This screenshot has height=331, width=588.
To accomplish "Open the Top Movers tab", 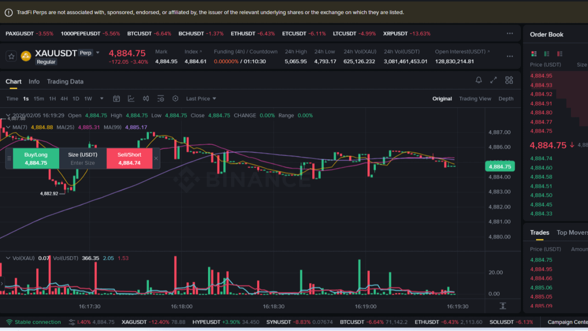I will 572,233.
